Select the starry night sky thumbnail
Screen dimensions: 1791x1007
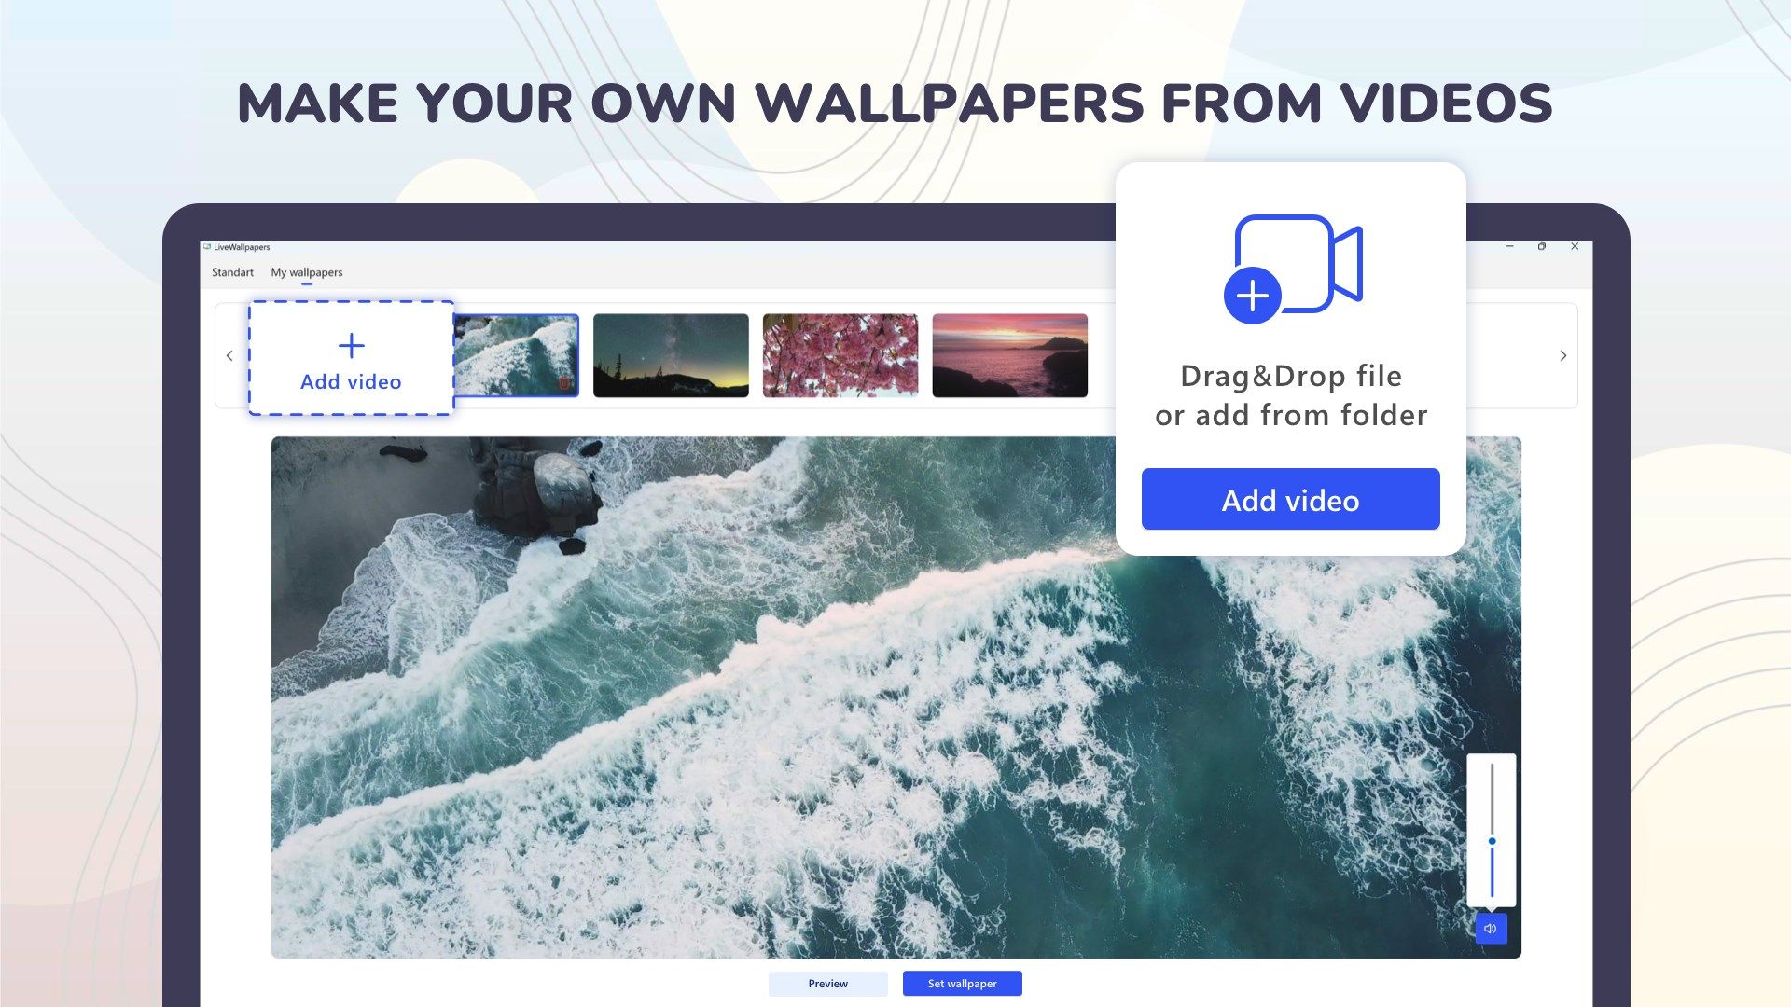point(671,354)
